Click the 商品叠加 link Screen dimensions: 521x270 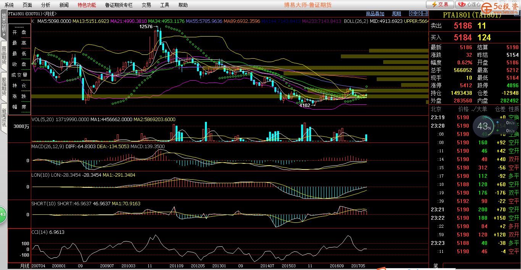coord(375,14)
